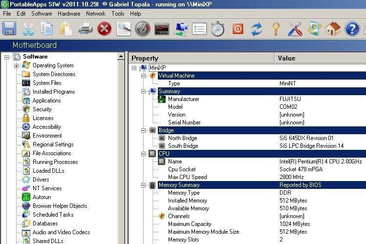
Task: Open Autorun in the tree
Action: coord(42,197)
